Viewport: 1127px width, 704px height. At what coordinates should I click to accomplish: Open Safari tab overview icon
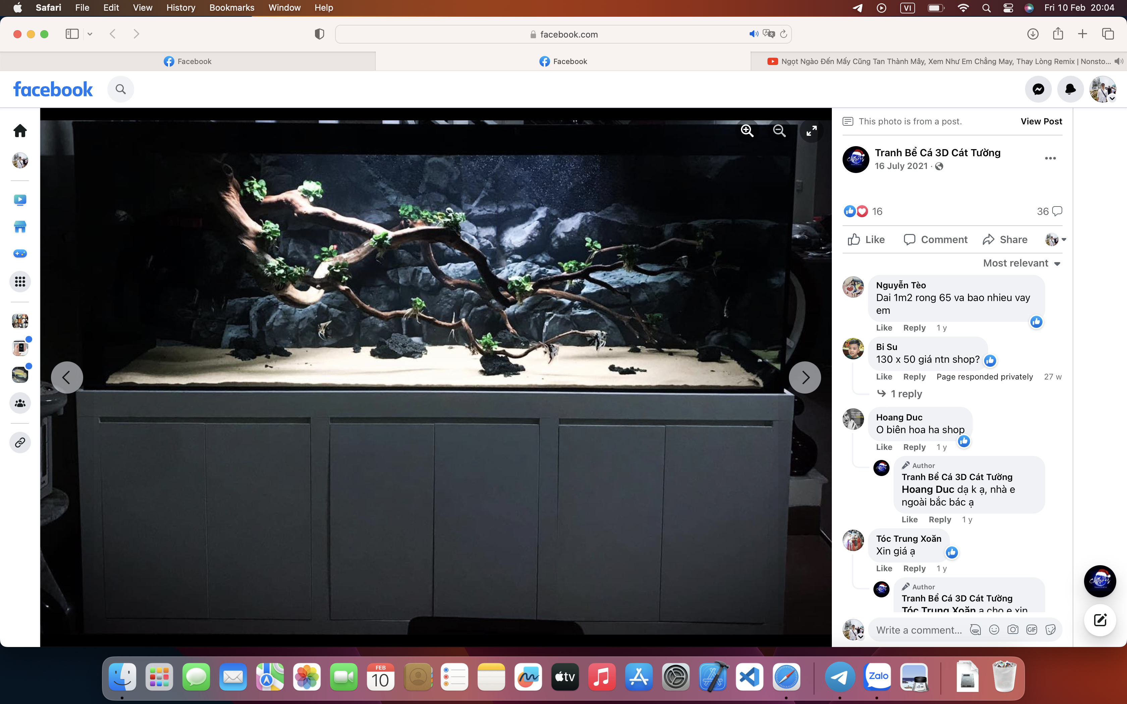1108,34
